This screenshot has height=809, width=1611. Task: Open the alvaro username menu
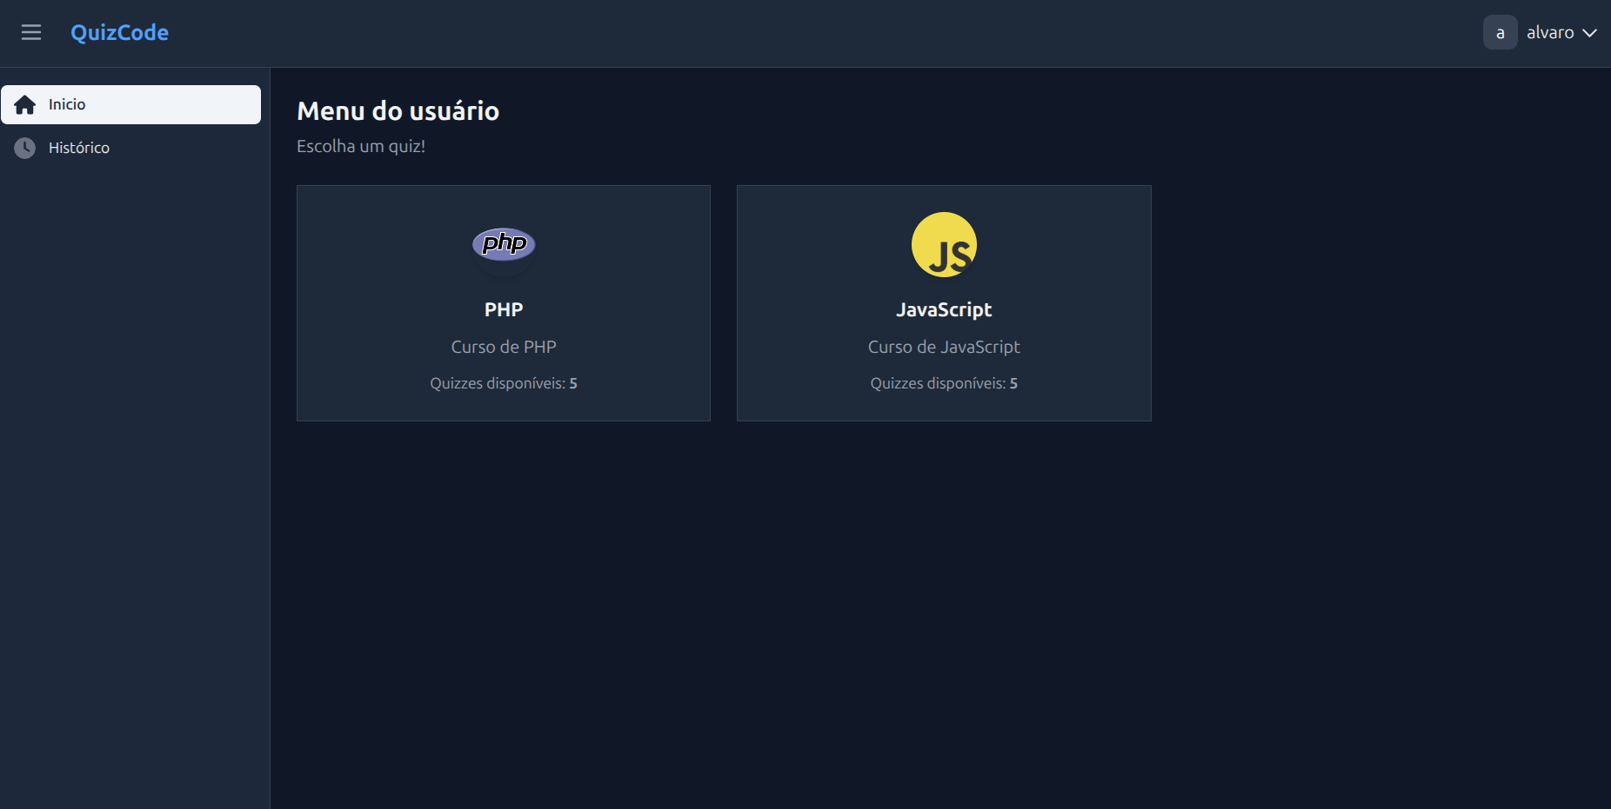click(x=1549, y=33)
